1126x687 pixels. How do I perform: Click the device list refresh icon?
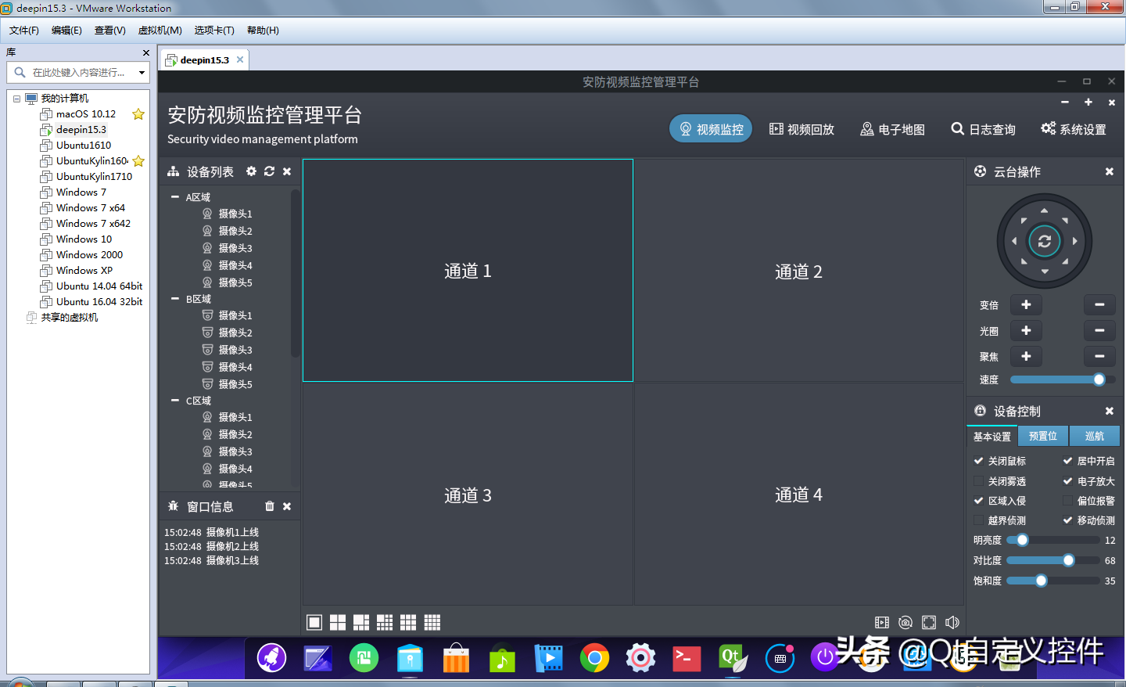[x=269, y=171]
